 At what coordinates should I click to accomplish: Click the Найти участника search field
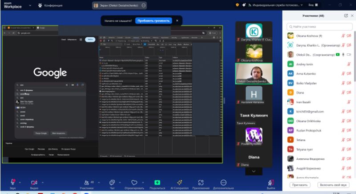(x=320, y=27)
